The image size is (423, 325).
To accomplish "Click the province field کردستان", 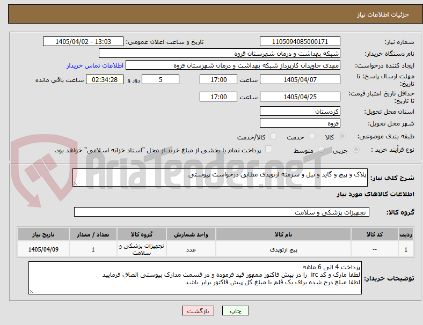I will (300, 111).
